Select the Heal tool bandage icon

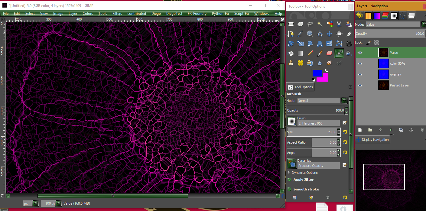(300, 63)
